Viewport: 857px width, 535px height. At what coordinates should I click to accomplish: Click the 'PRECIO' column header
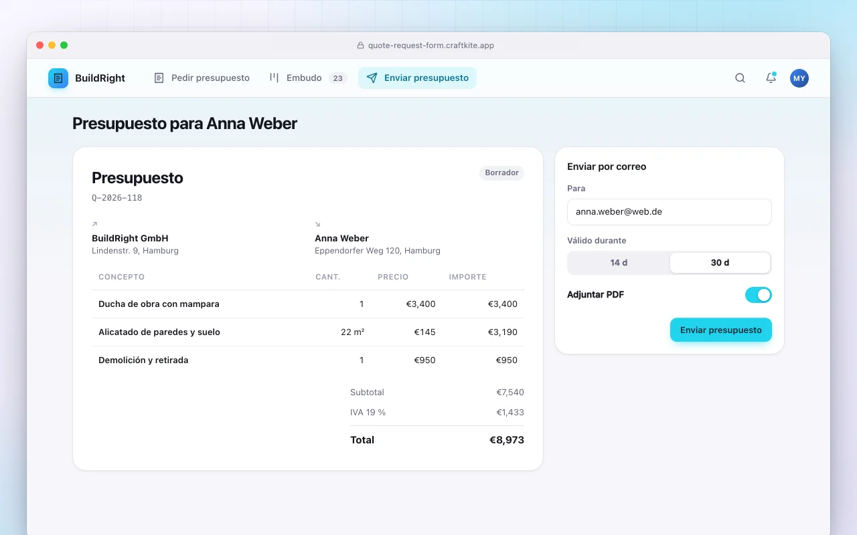(x=393, y=277)
